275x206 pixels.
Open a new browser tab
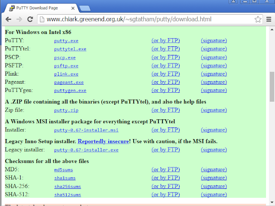pos(85,8)
